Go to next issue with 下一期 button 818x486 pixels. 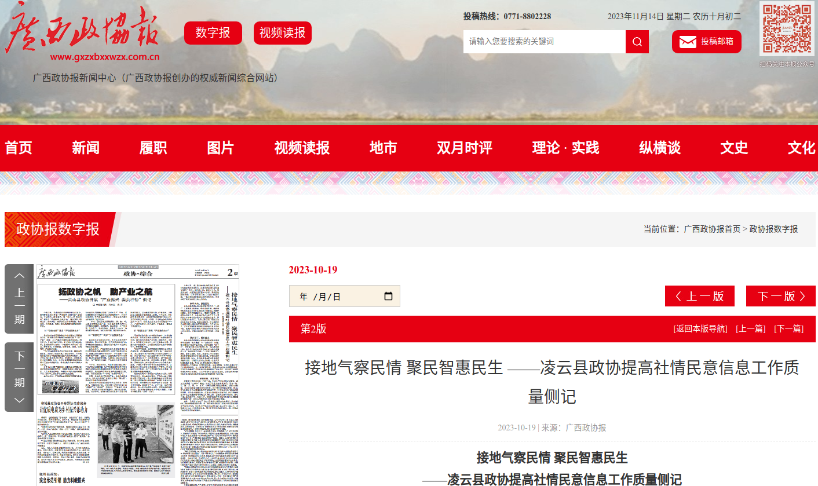pyautogui.click(x=20, y=377)
